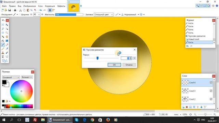Select the Rectangle Select tool
Screen dimensions: 219x123
[3, 25]
